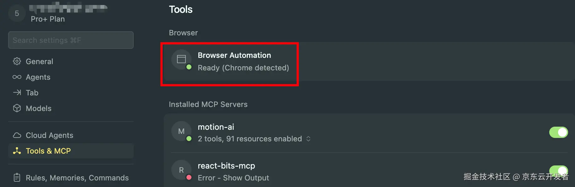
Task: Go to Rules, Memories, Commands settings
Action: (x=77, y=178)
